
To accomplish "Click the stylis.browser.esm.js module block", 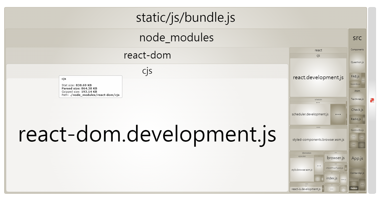I will coord(302,170).
